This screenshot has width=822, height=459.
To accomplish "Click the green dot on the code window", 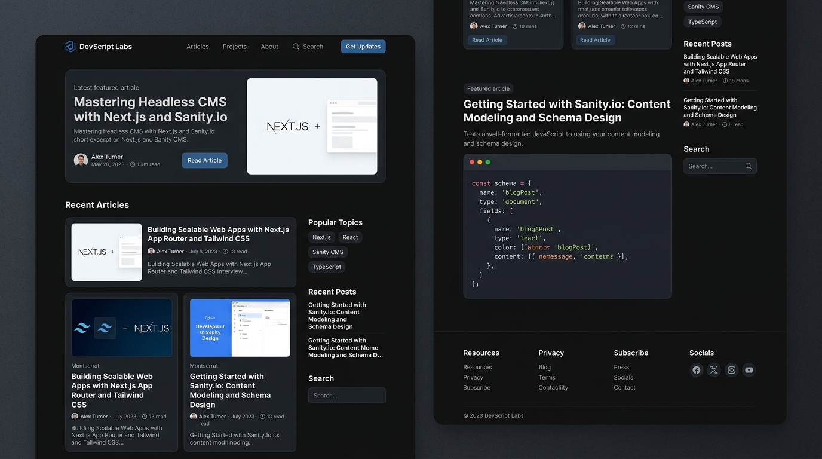I will click(487, 162).
